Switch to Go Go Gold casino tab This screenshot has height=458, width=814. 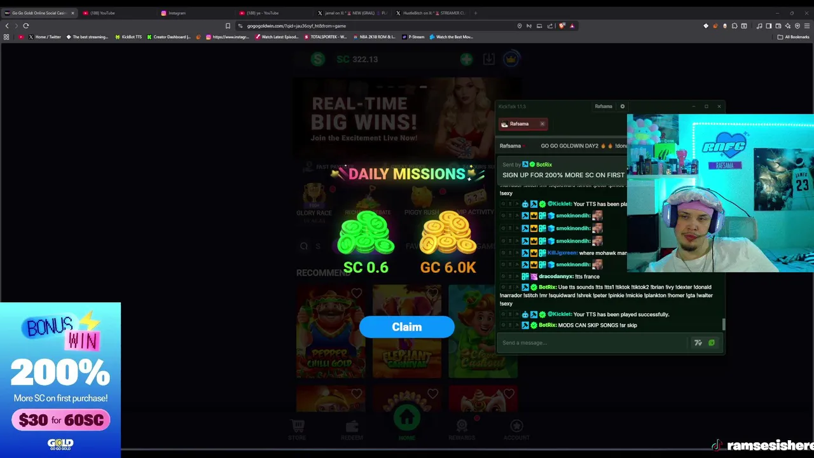click(x=39, y=13)
